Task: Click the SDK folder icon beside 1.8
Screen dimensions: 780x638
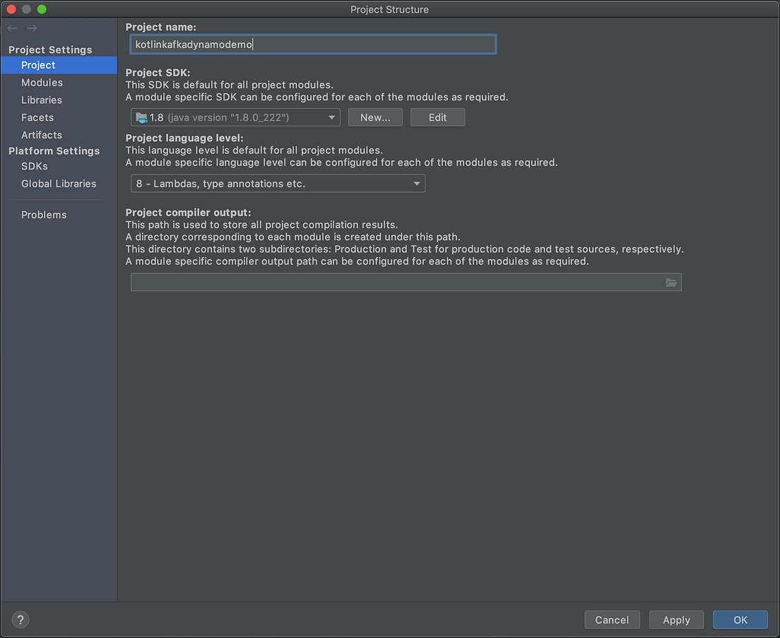Action: [141, 117]
